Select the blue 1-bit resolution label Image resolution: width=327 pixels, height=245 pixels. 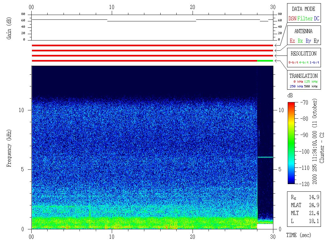[315, 63]
